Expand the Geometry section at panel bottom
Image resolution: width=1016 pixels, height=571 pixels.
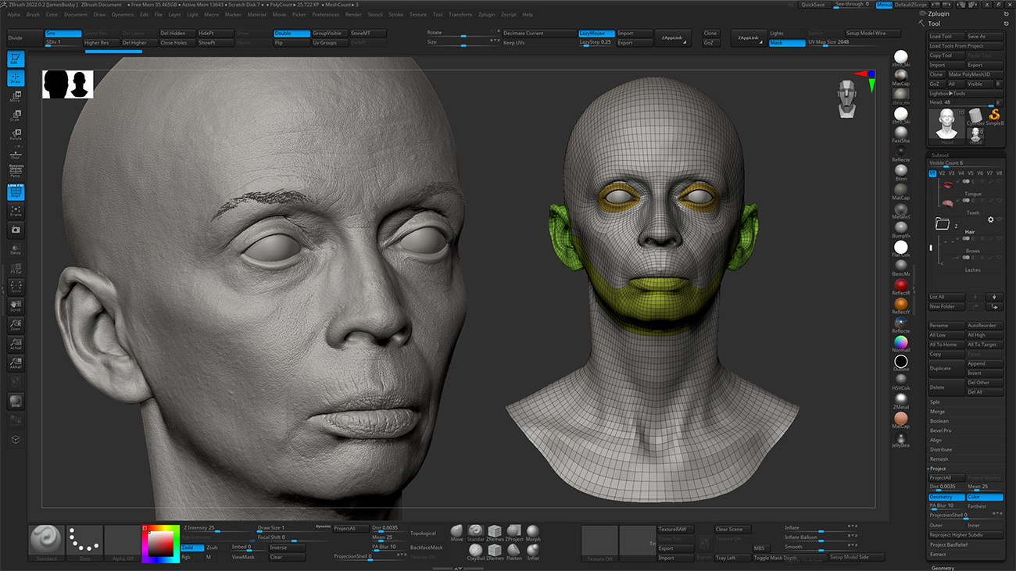[943, 568]
